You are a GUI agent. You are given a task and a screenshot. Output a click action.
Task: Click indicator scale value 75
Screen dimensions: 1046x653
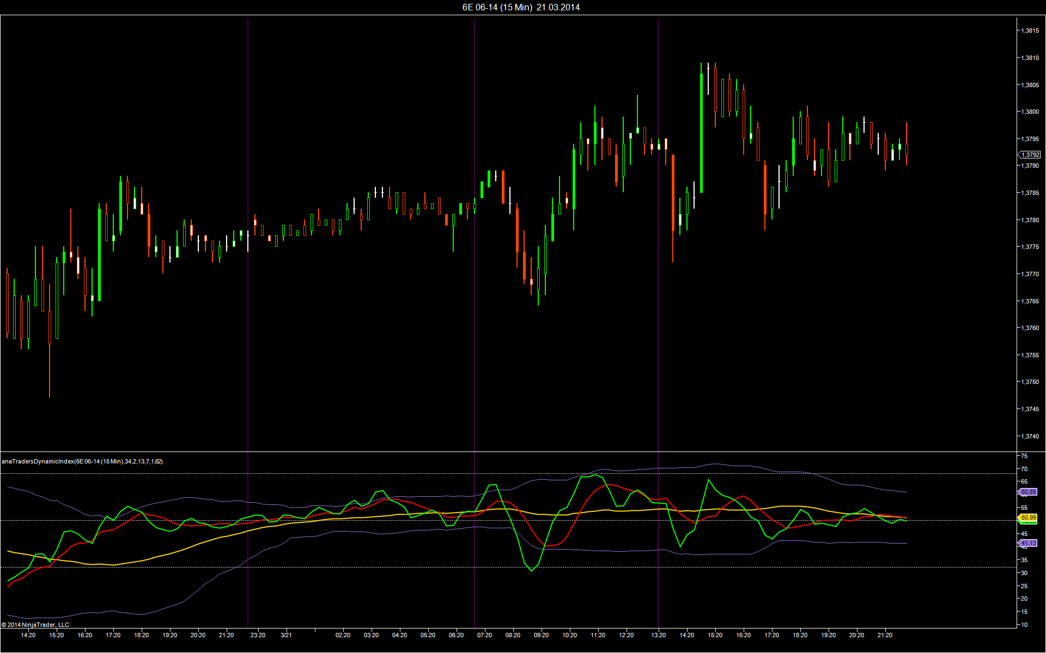(x=1024, y=456)
